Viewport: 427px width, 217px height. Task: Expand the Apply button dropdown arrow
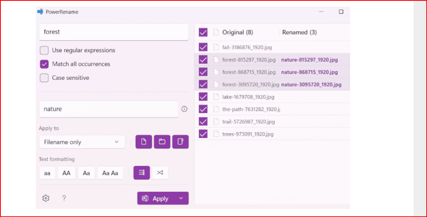click(181, 198)
